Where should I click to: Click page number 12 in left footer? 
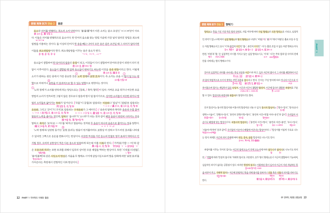tap(18, 197)
